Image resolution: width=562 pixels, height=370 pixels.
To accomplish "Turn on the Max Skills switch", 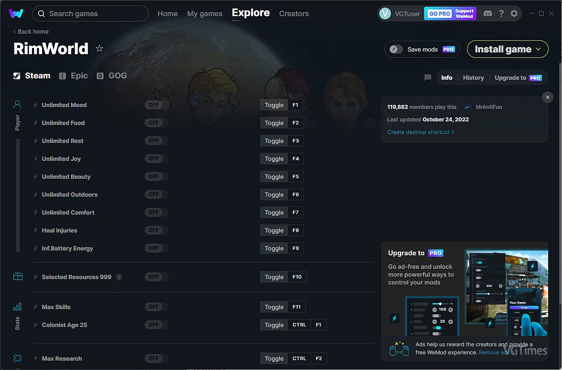I will click(156, 307).
